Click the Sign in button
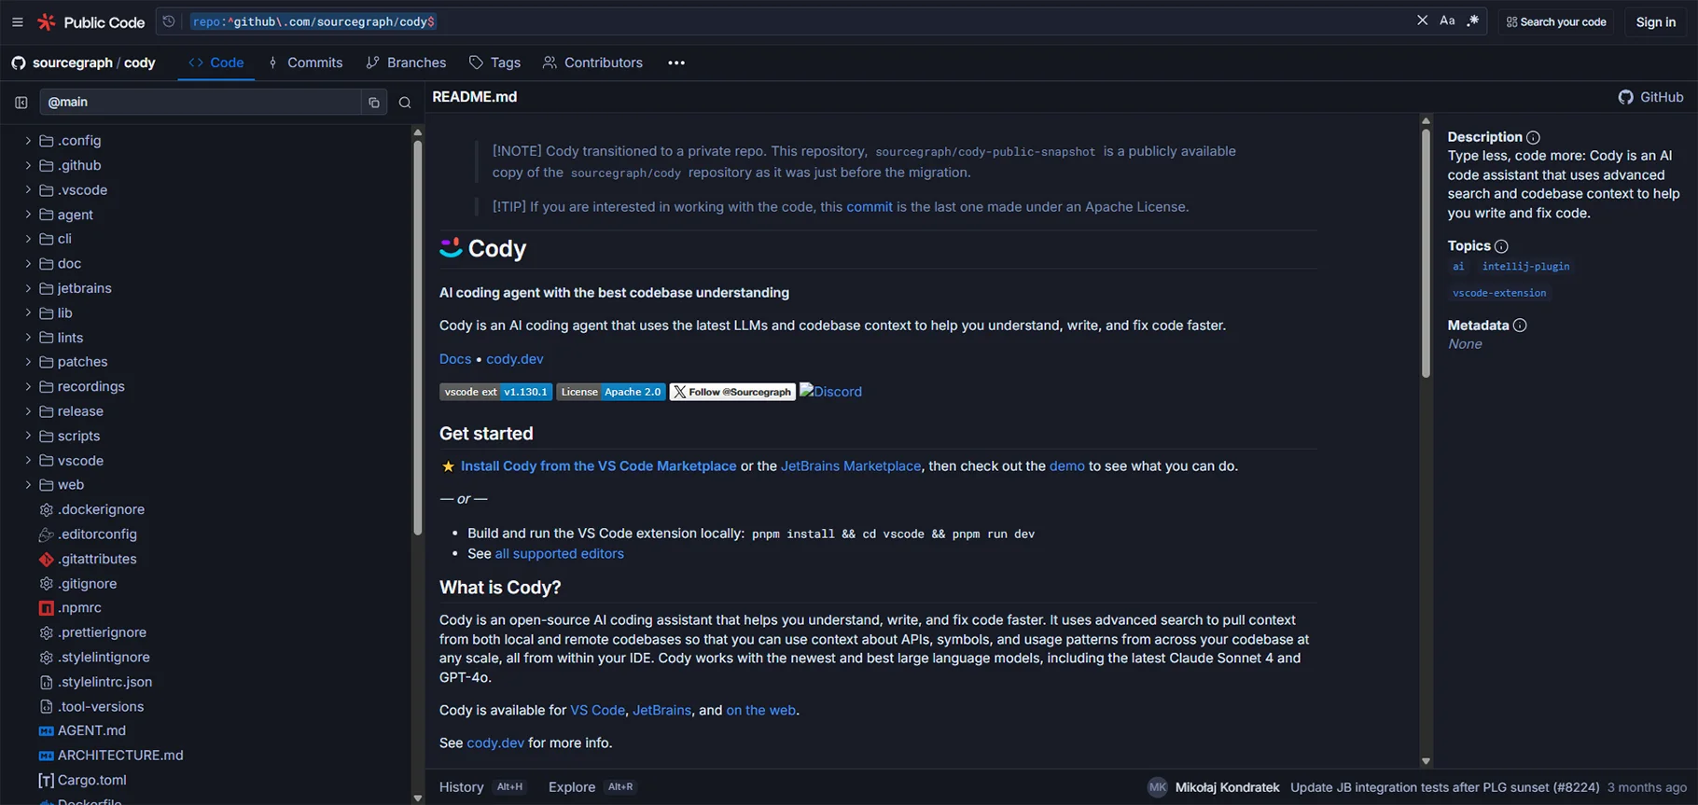The height and width of the screenshot is (805, 1698). 1655,21
